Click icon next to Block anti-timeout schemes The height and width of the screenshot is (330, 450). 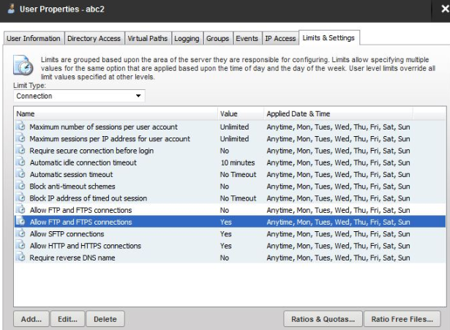(x=20, y=186)
